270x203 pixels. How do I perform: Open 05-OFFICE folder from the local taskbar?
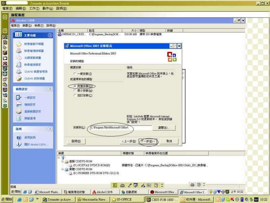click(127, 199)
